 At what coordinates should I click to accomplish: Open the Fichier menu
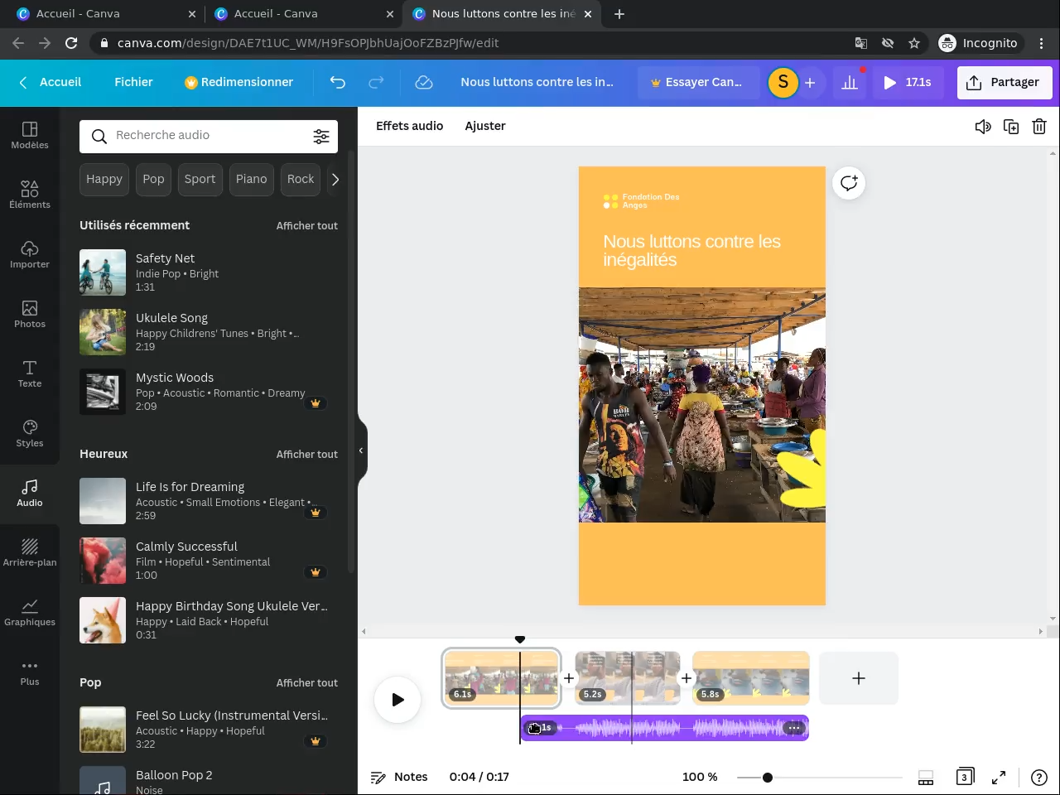tap(133, 82)
